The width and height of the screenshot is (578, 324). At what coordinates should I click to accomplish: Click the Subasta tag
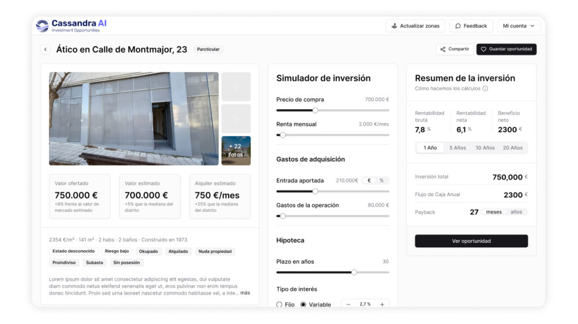pos(94,263)
